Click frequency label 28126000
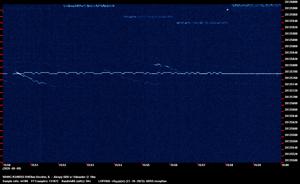 click(291, 2)
